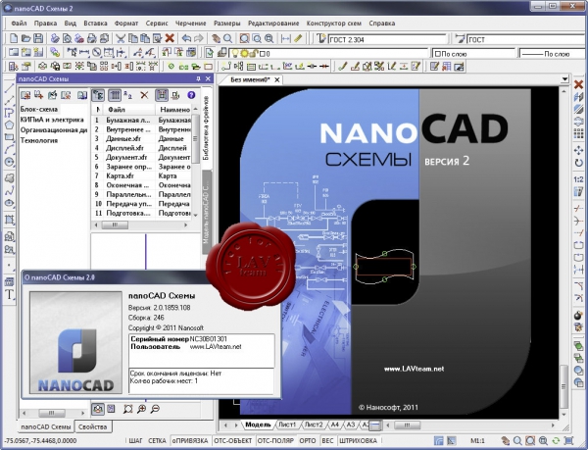Select the Дисплей.xfr row in file list

[x=142, y=148]
